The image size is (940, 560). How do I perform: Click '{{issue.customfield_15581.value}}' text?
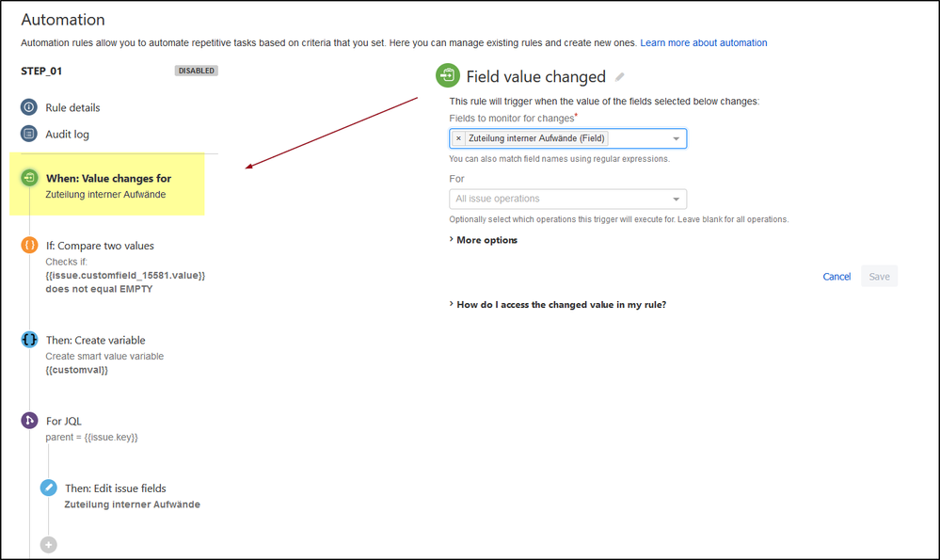[x=125, y=275]
